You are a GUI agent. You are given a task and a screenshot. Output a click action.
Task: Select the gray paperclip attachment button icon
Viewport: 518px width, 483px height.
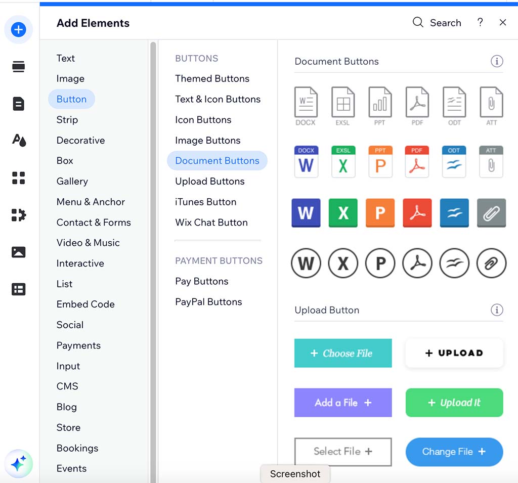491,212
